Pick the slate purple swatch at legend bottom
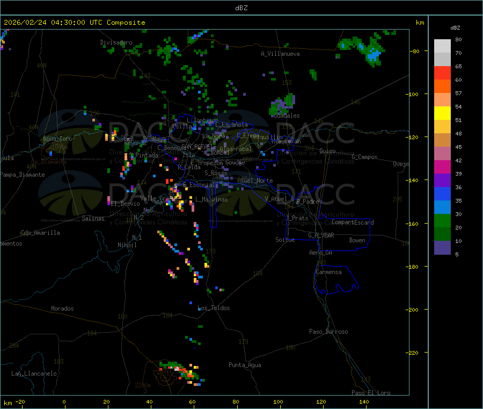 pos(442,248)
